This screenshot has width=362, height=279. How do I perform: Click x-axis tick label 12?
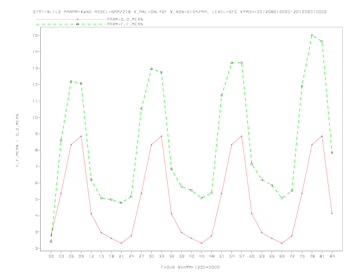point(91,256)
